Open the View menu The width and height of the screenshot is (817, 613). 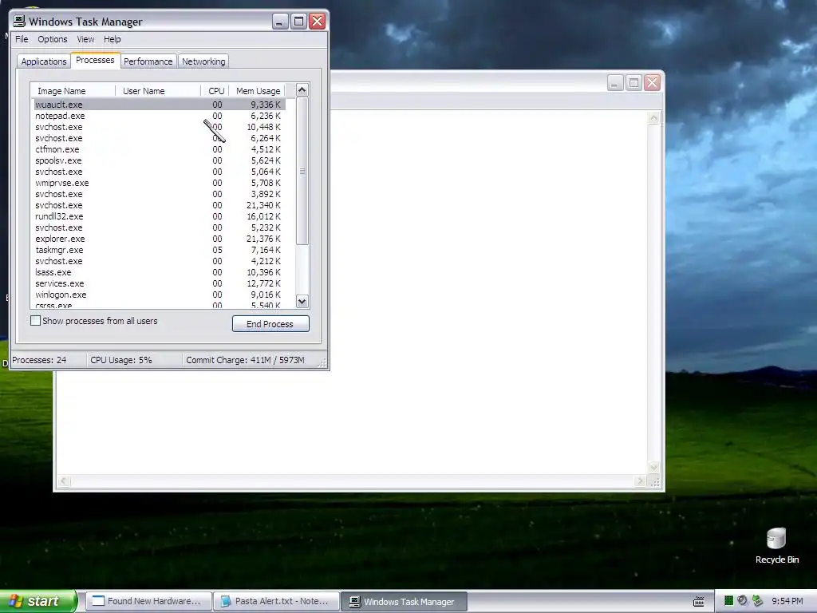click(x=85, y=39)
